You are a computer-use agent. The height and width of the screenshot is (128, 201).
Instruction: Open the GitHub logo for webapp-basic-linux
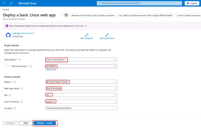pyautogui.click(x=8, y=35)
